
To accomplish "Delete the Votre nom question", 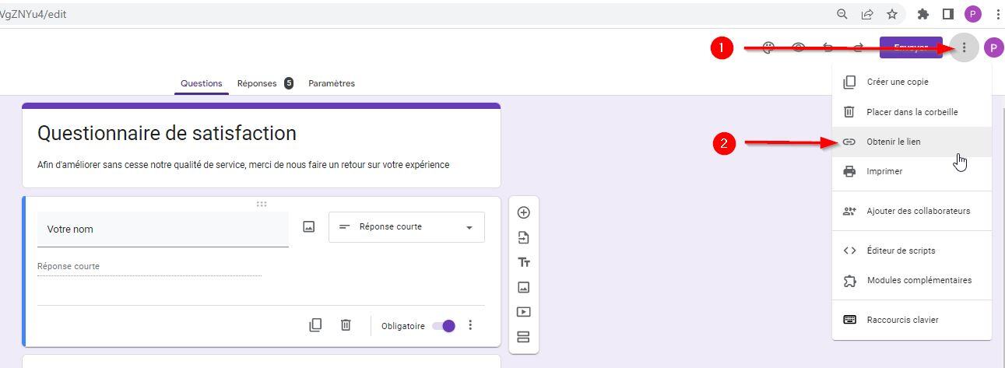I will [x=346, y=325].
